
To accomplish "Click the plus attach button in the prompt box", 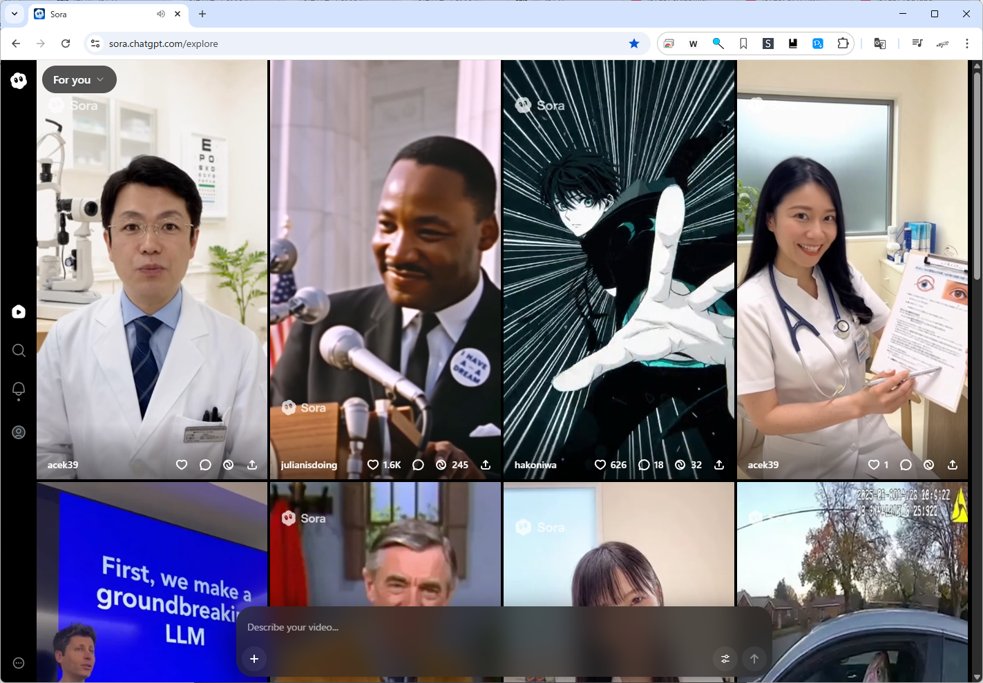I will (254, 659).
